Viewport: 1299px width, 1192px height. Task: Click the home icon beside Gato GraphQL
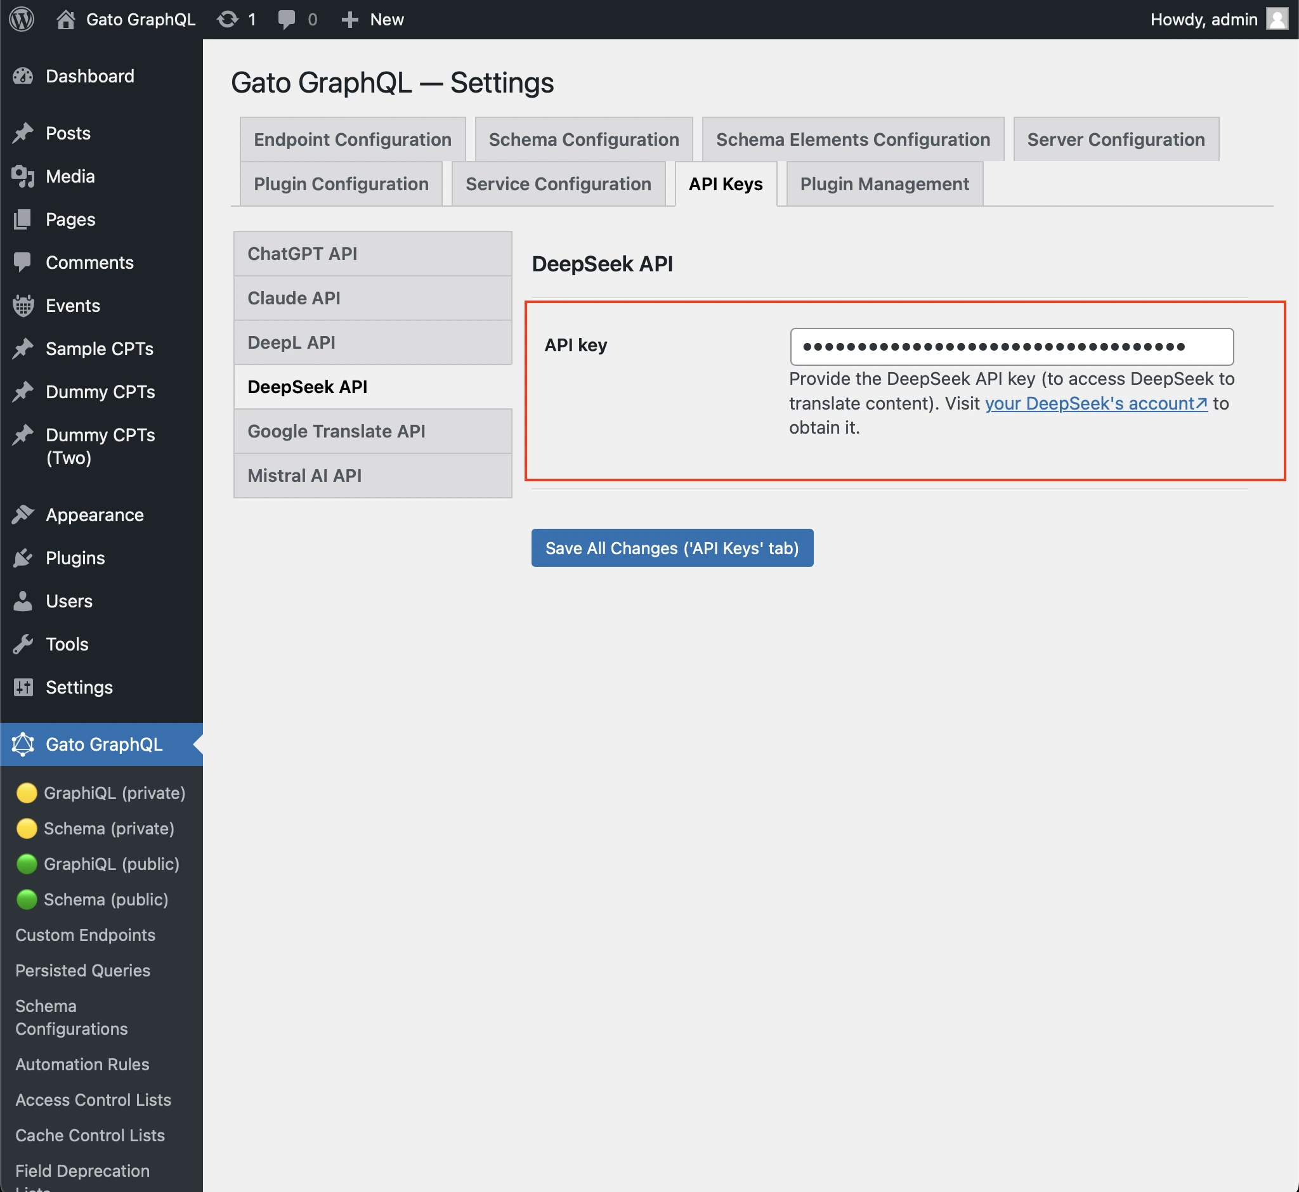pyautogui.click(x=65, y=20)
